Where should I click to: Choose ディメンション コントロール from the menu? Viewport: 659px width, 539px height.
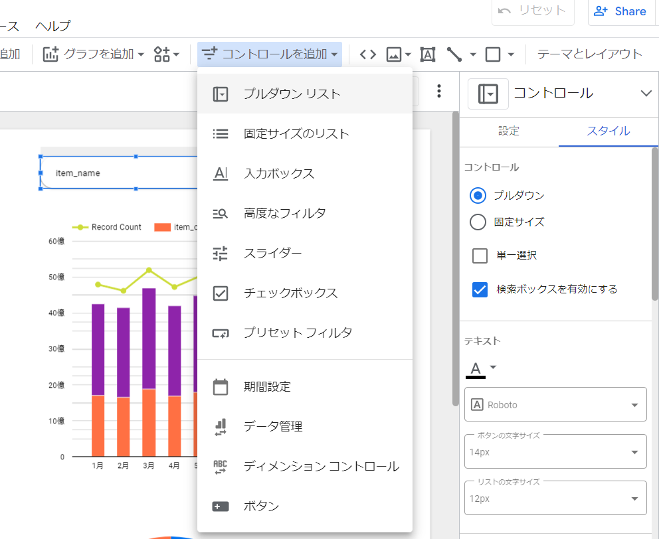[x=305, y=467]
